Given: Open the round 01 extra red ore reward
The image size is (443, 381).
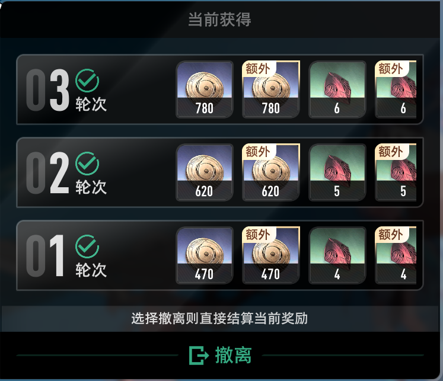Looking at the screenshot, I should pyautogui.click(x=396, y=255).
